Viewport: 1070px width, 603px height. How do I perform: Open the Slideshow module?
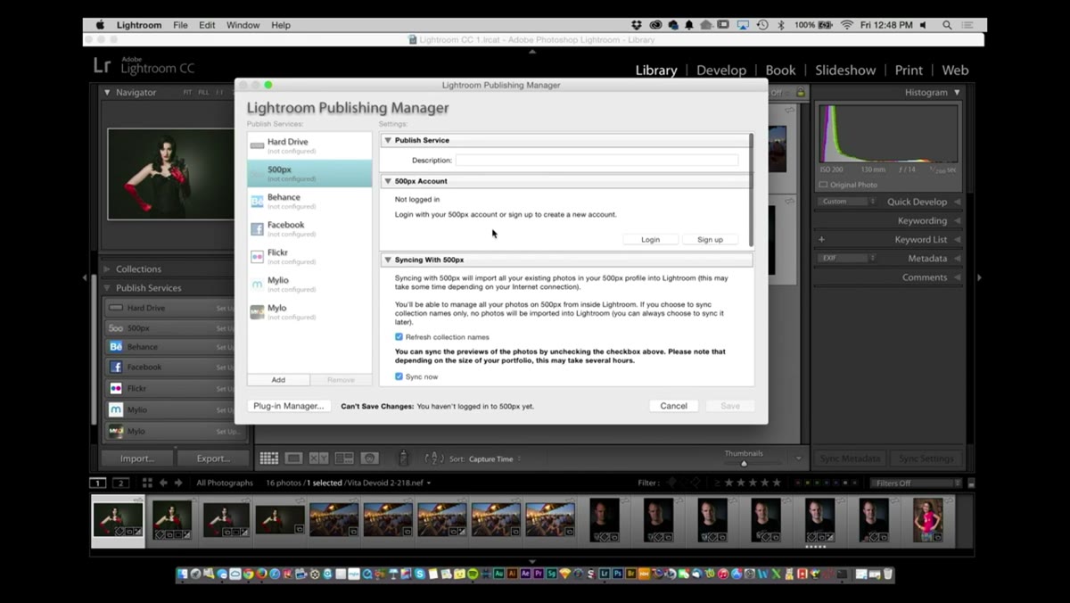(x=846, y=70)
